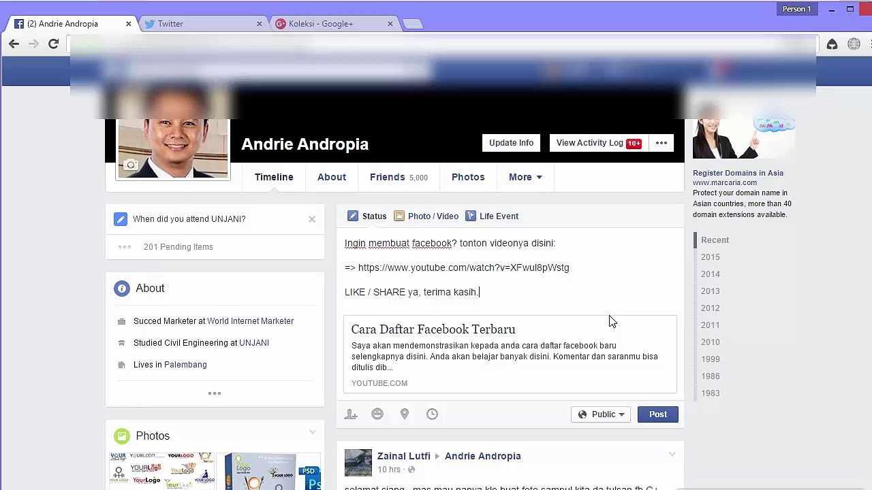Open options chevron on Zainal Lutfi post
The image size is (872, 490).
click(672, 454)
